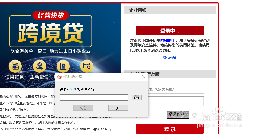Click the search chart icon on banner
Viewport: 256px width, 134px height.
pos(87,66)
